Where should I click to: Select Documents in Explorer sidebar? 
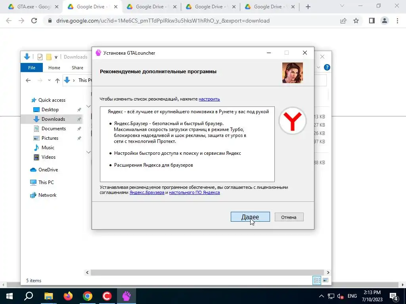[x=54, y=129]
